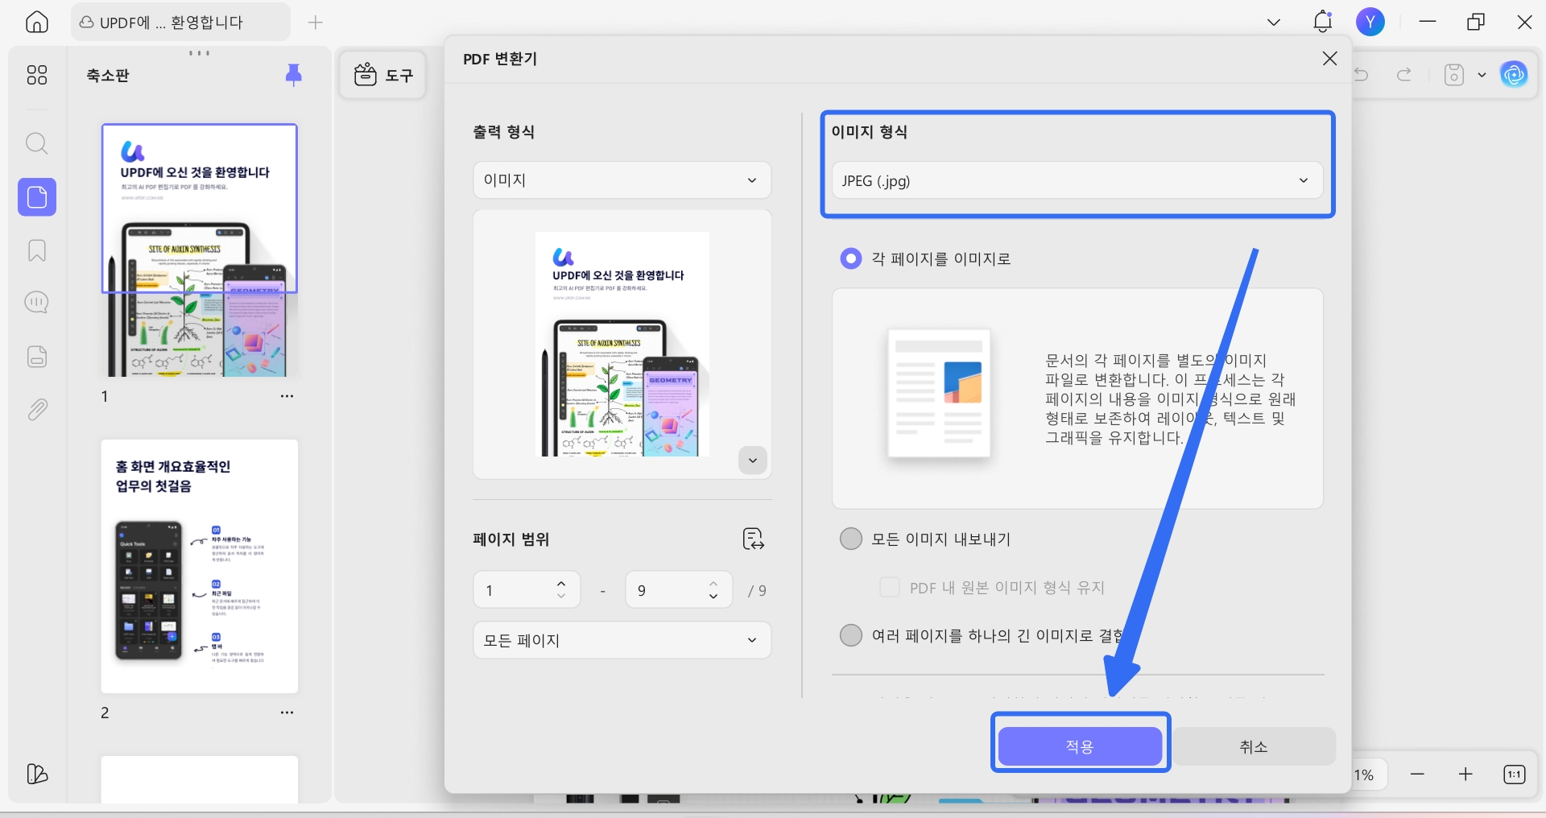Screen dimensions: 1546x818
Task: Select 각 페이지를 이미지로 radio option
Action: pos(850,258)
